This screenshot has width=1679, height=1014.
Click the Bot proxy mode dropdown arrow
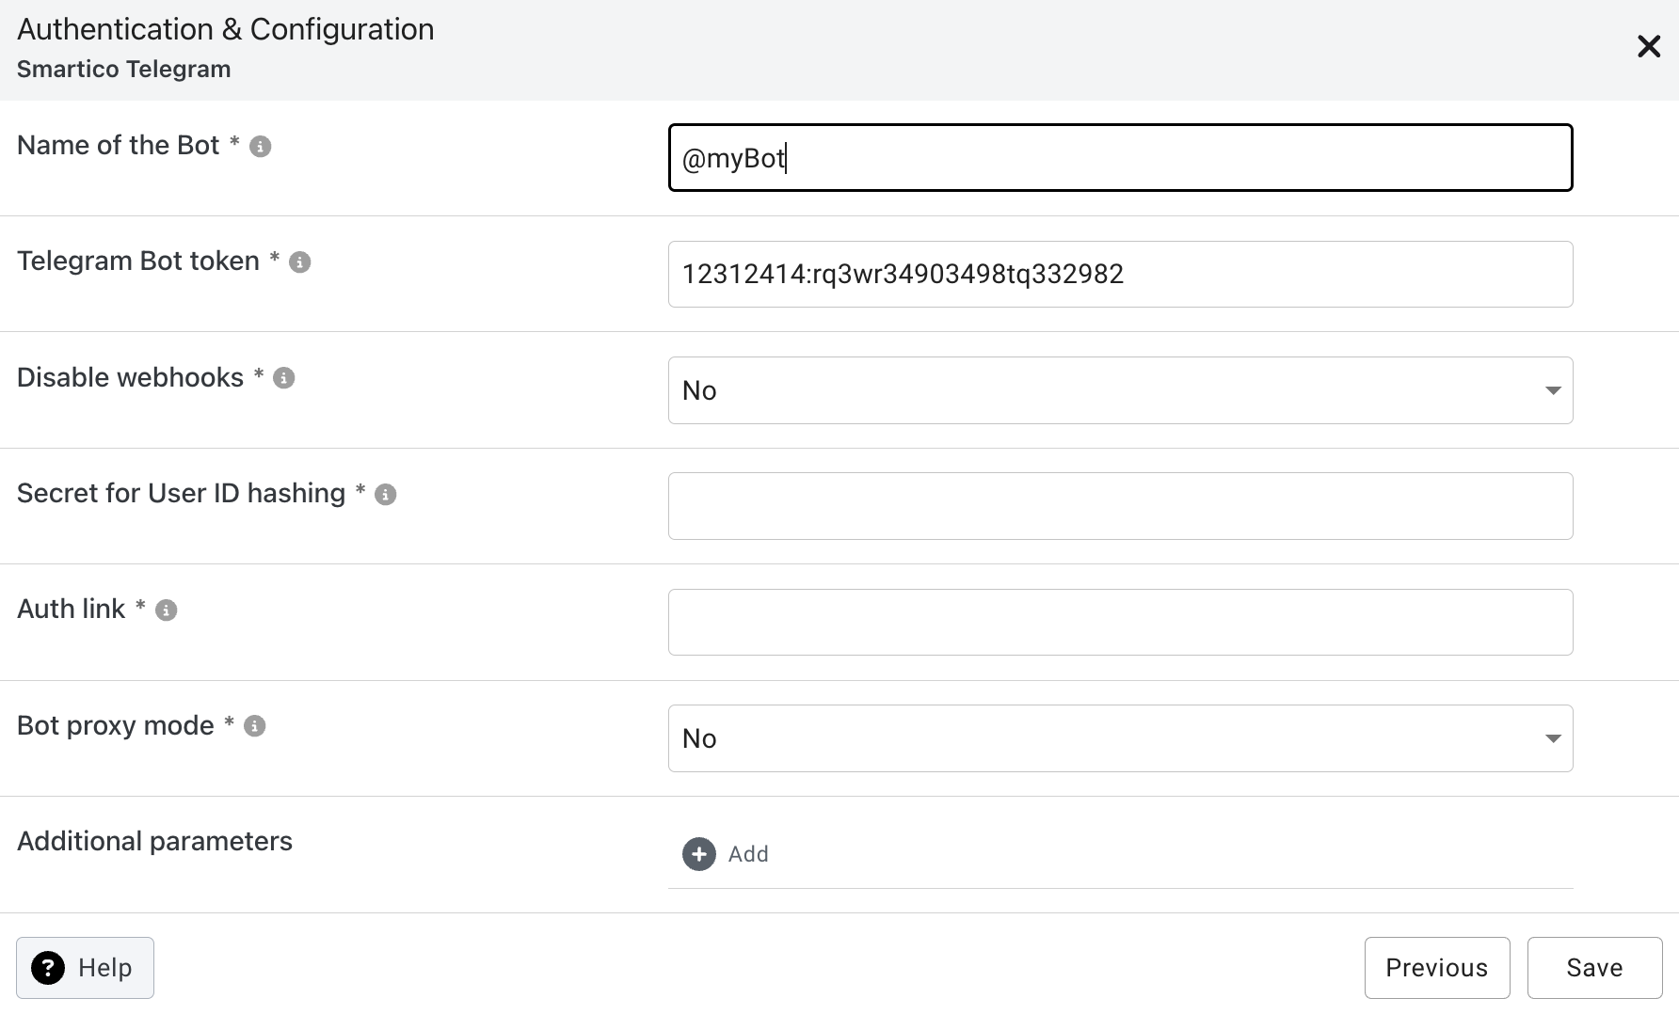(x=1553, y=738)
